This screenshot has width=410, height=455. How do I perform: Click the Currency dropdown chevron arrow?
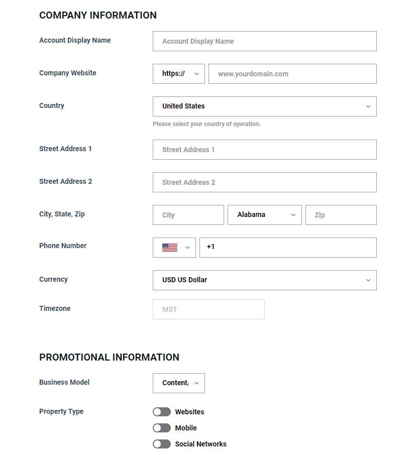pyautogui.click(x=368, y=280)
